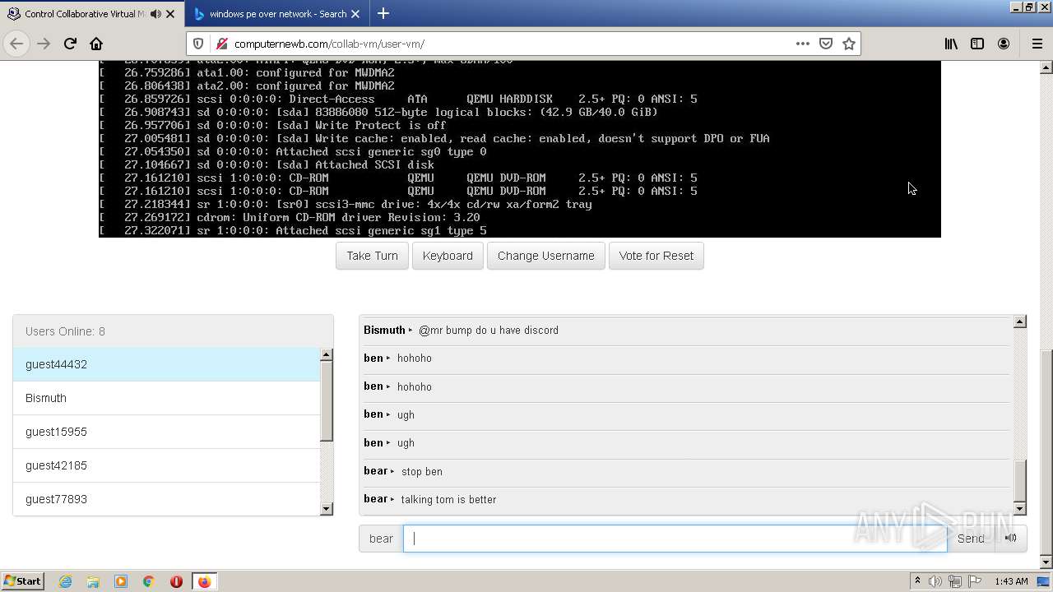Open page actions three-dot menu
This screenshot has width=1053, height=592.
point(803,44)
